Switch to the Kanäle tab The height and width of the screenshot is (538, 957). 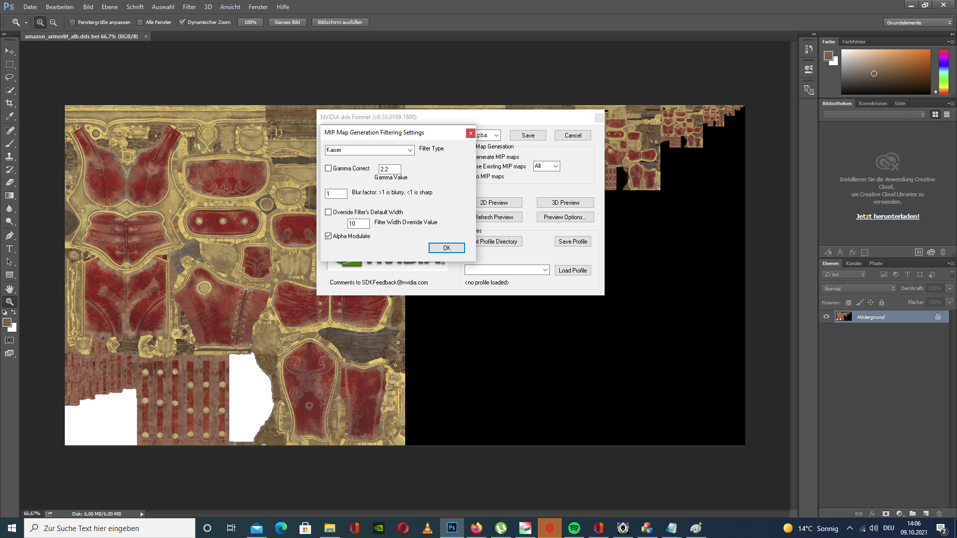[854, 263]
